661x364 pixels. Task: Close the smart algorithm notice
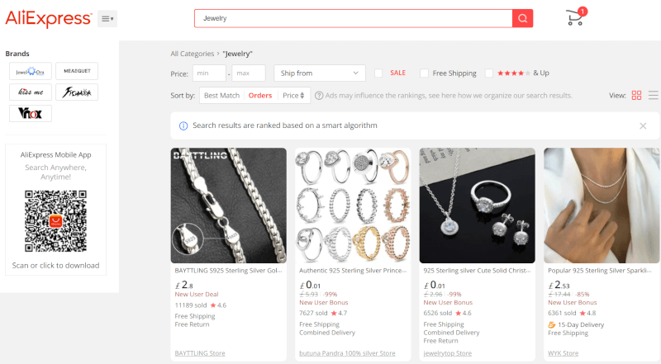tap(643, 125)
